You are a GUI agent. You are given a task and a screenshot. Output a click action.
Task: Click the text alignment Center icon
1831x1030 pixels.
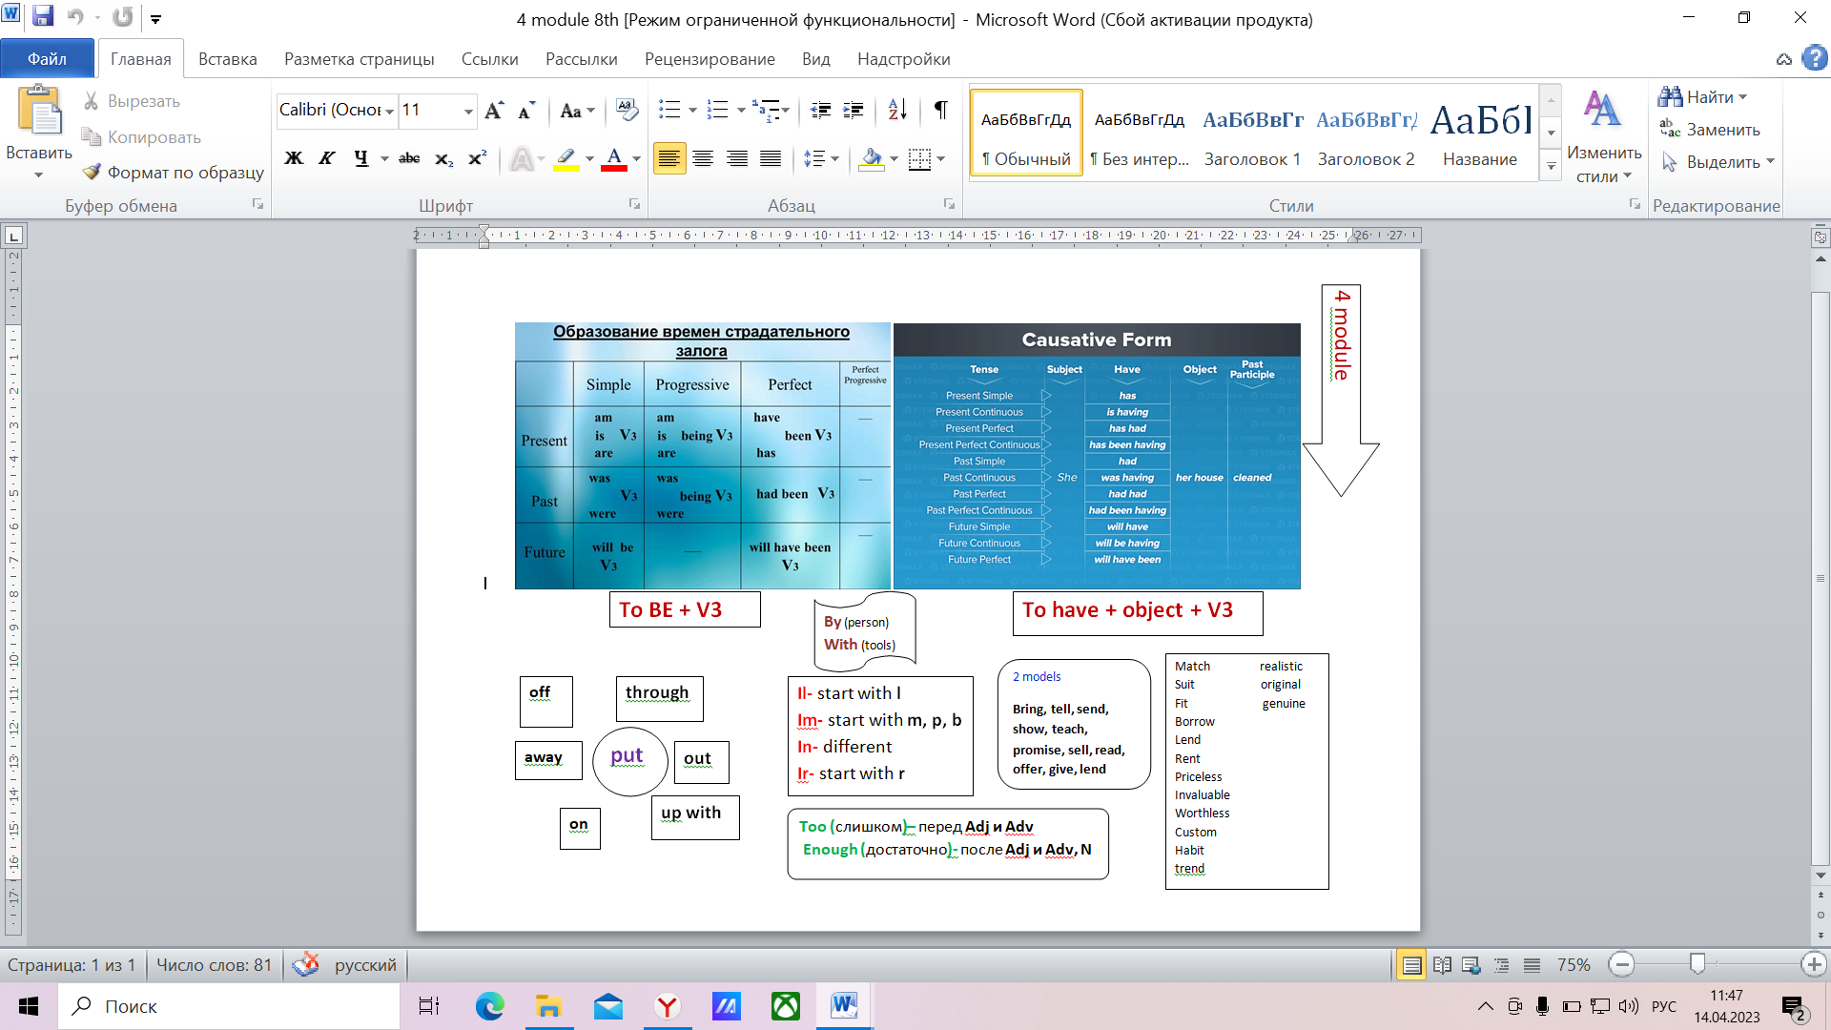point(703,157)
